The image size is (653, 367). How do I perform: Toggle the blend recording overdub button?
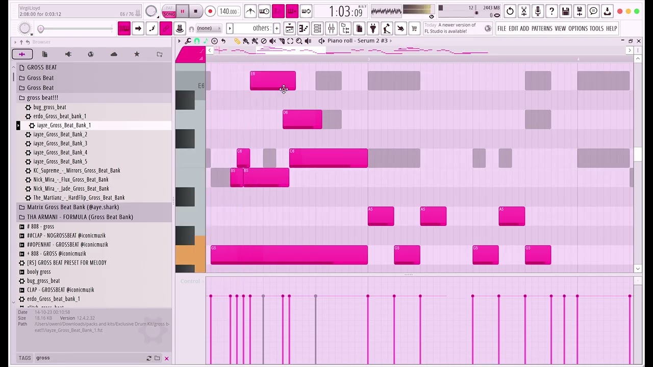pos(292,11)
